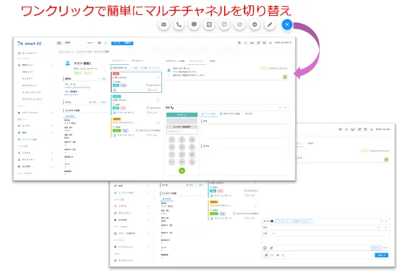
Task: Select the solid chat bubble channel icon
Action: [194, 25]
